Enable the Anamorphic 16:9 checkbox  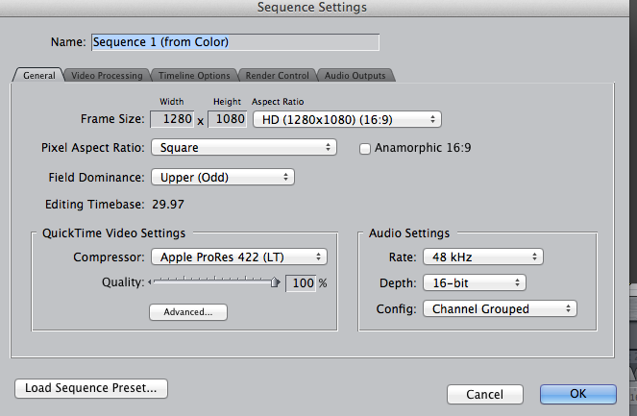pyautogui.click(x=365, y=148)
